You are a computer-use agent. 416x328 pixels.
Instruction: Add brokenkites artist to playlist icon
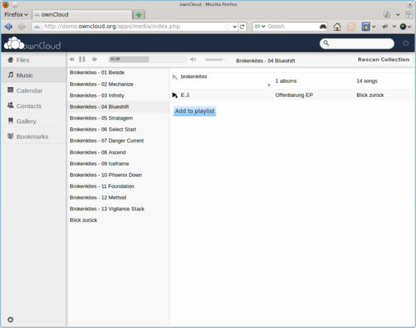175,77
